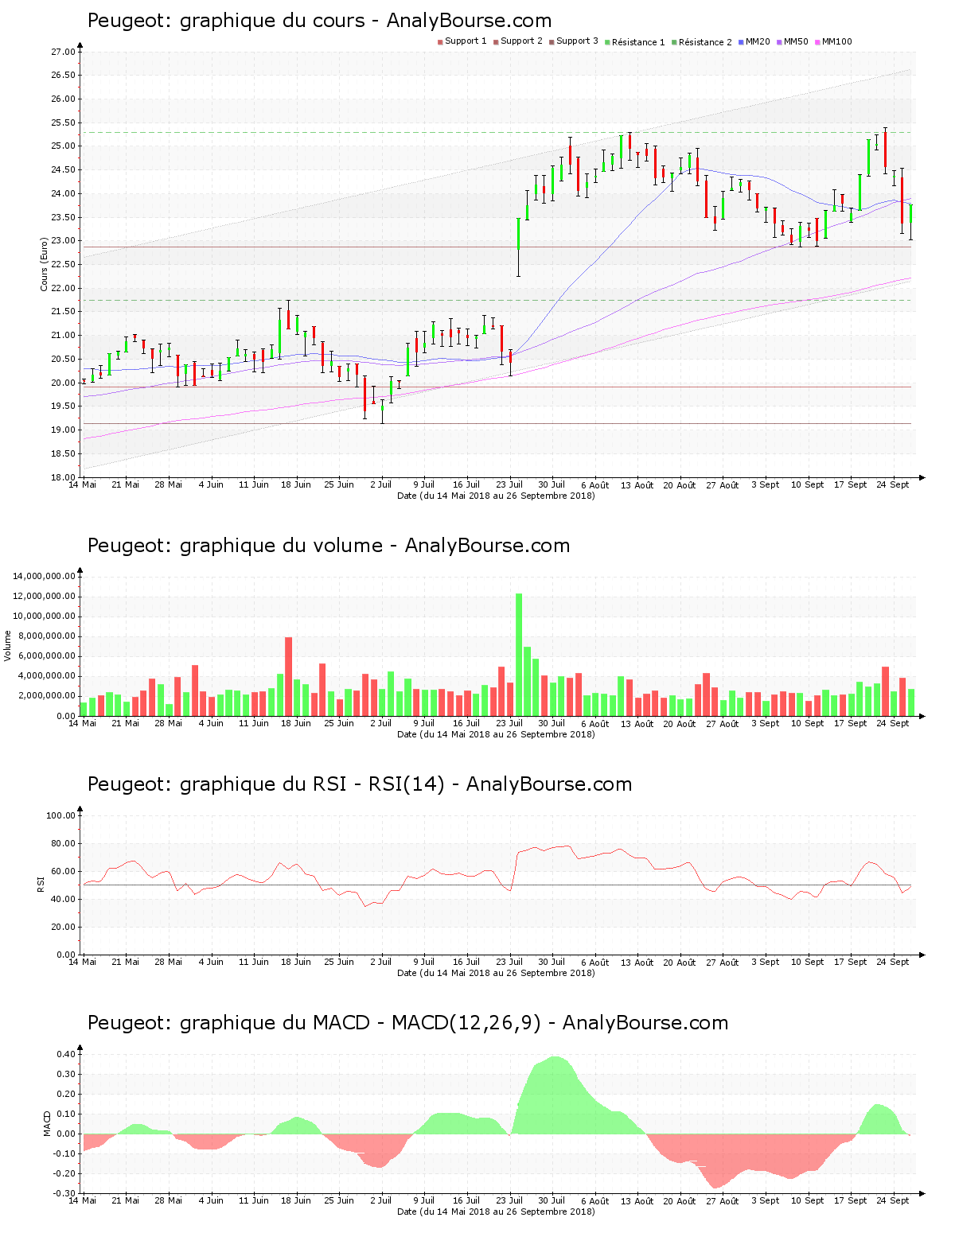Select the "Résistance 1" legend label
Viewport: 955px width, 1233px height.
[638, 42]
